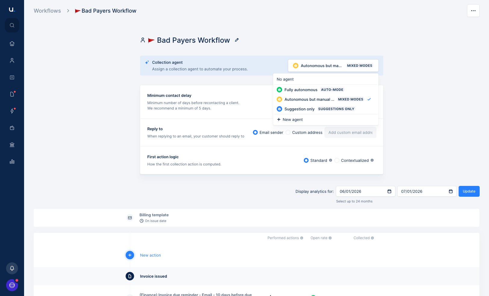Screen dimensions: 489x296
Task: Select Standard first action logic
Action: tap(306, 160)
